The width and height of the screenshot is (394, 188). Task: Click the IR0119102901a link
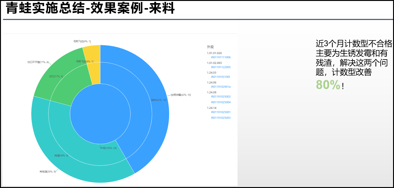click(x=221, y=87)
